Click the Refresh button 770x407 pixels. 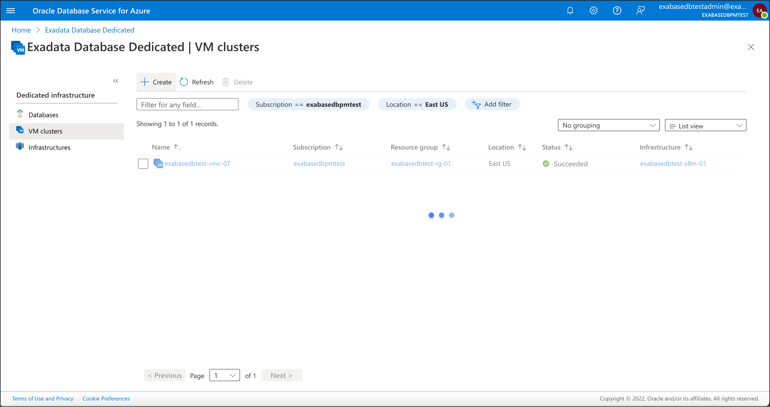(x=196, y=82)
